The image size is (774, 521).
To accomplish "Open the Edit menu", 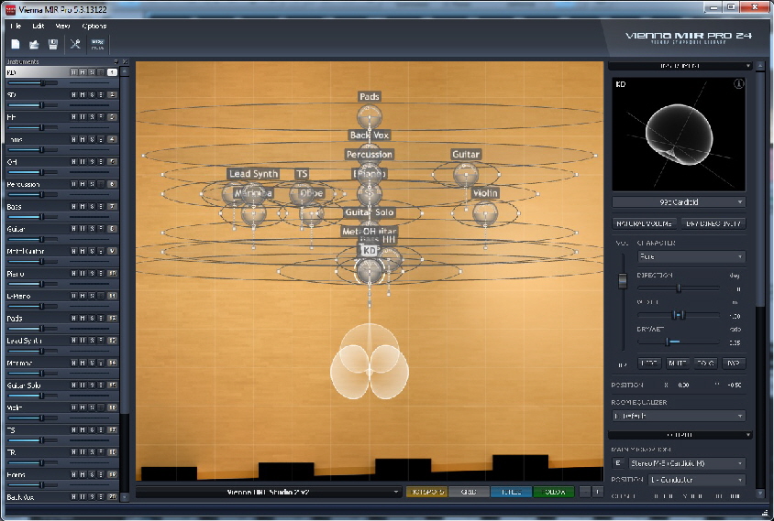I will (38, 26).
